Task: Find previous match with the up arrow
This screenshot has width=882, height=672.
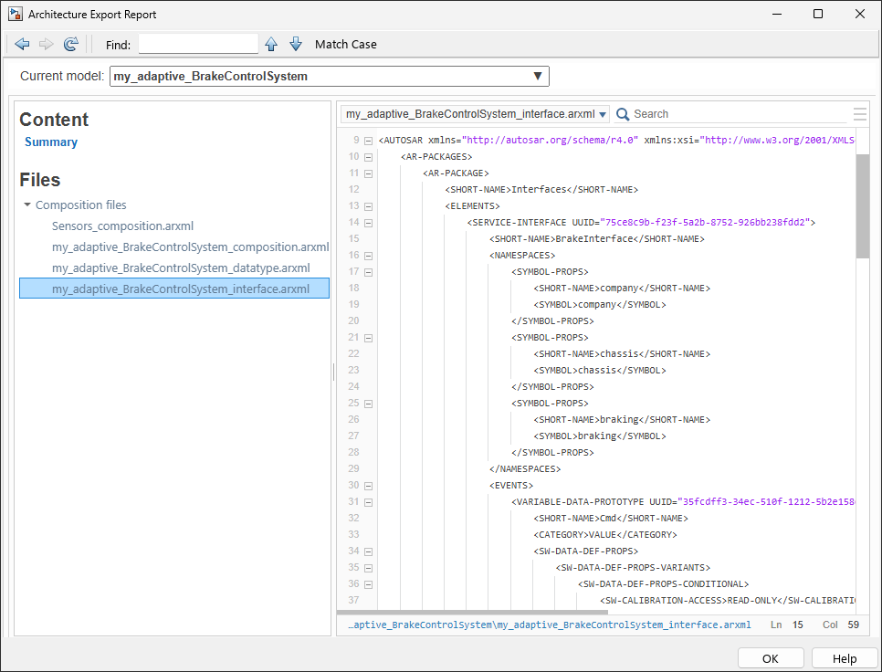Action: coord(271,45)
